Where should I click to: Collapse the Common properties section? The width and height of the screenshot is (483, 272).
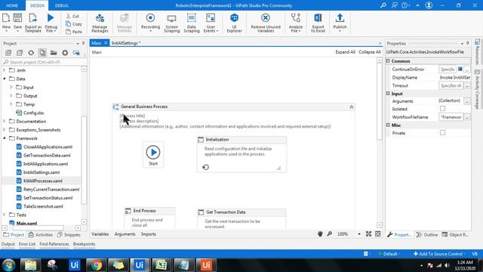pos(388,61)
